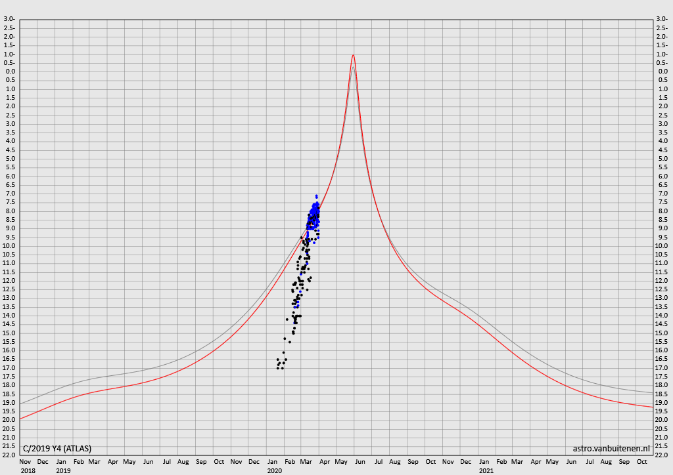Select the 2019 year label

tap(63, 470)
